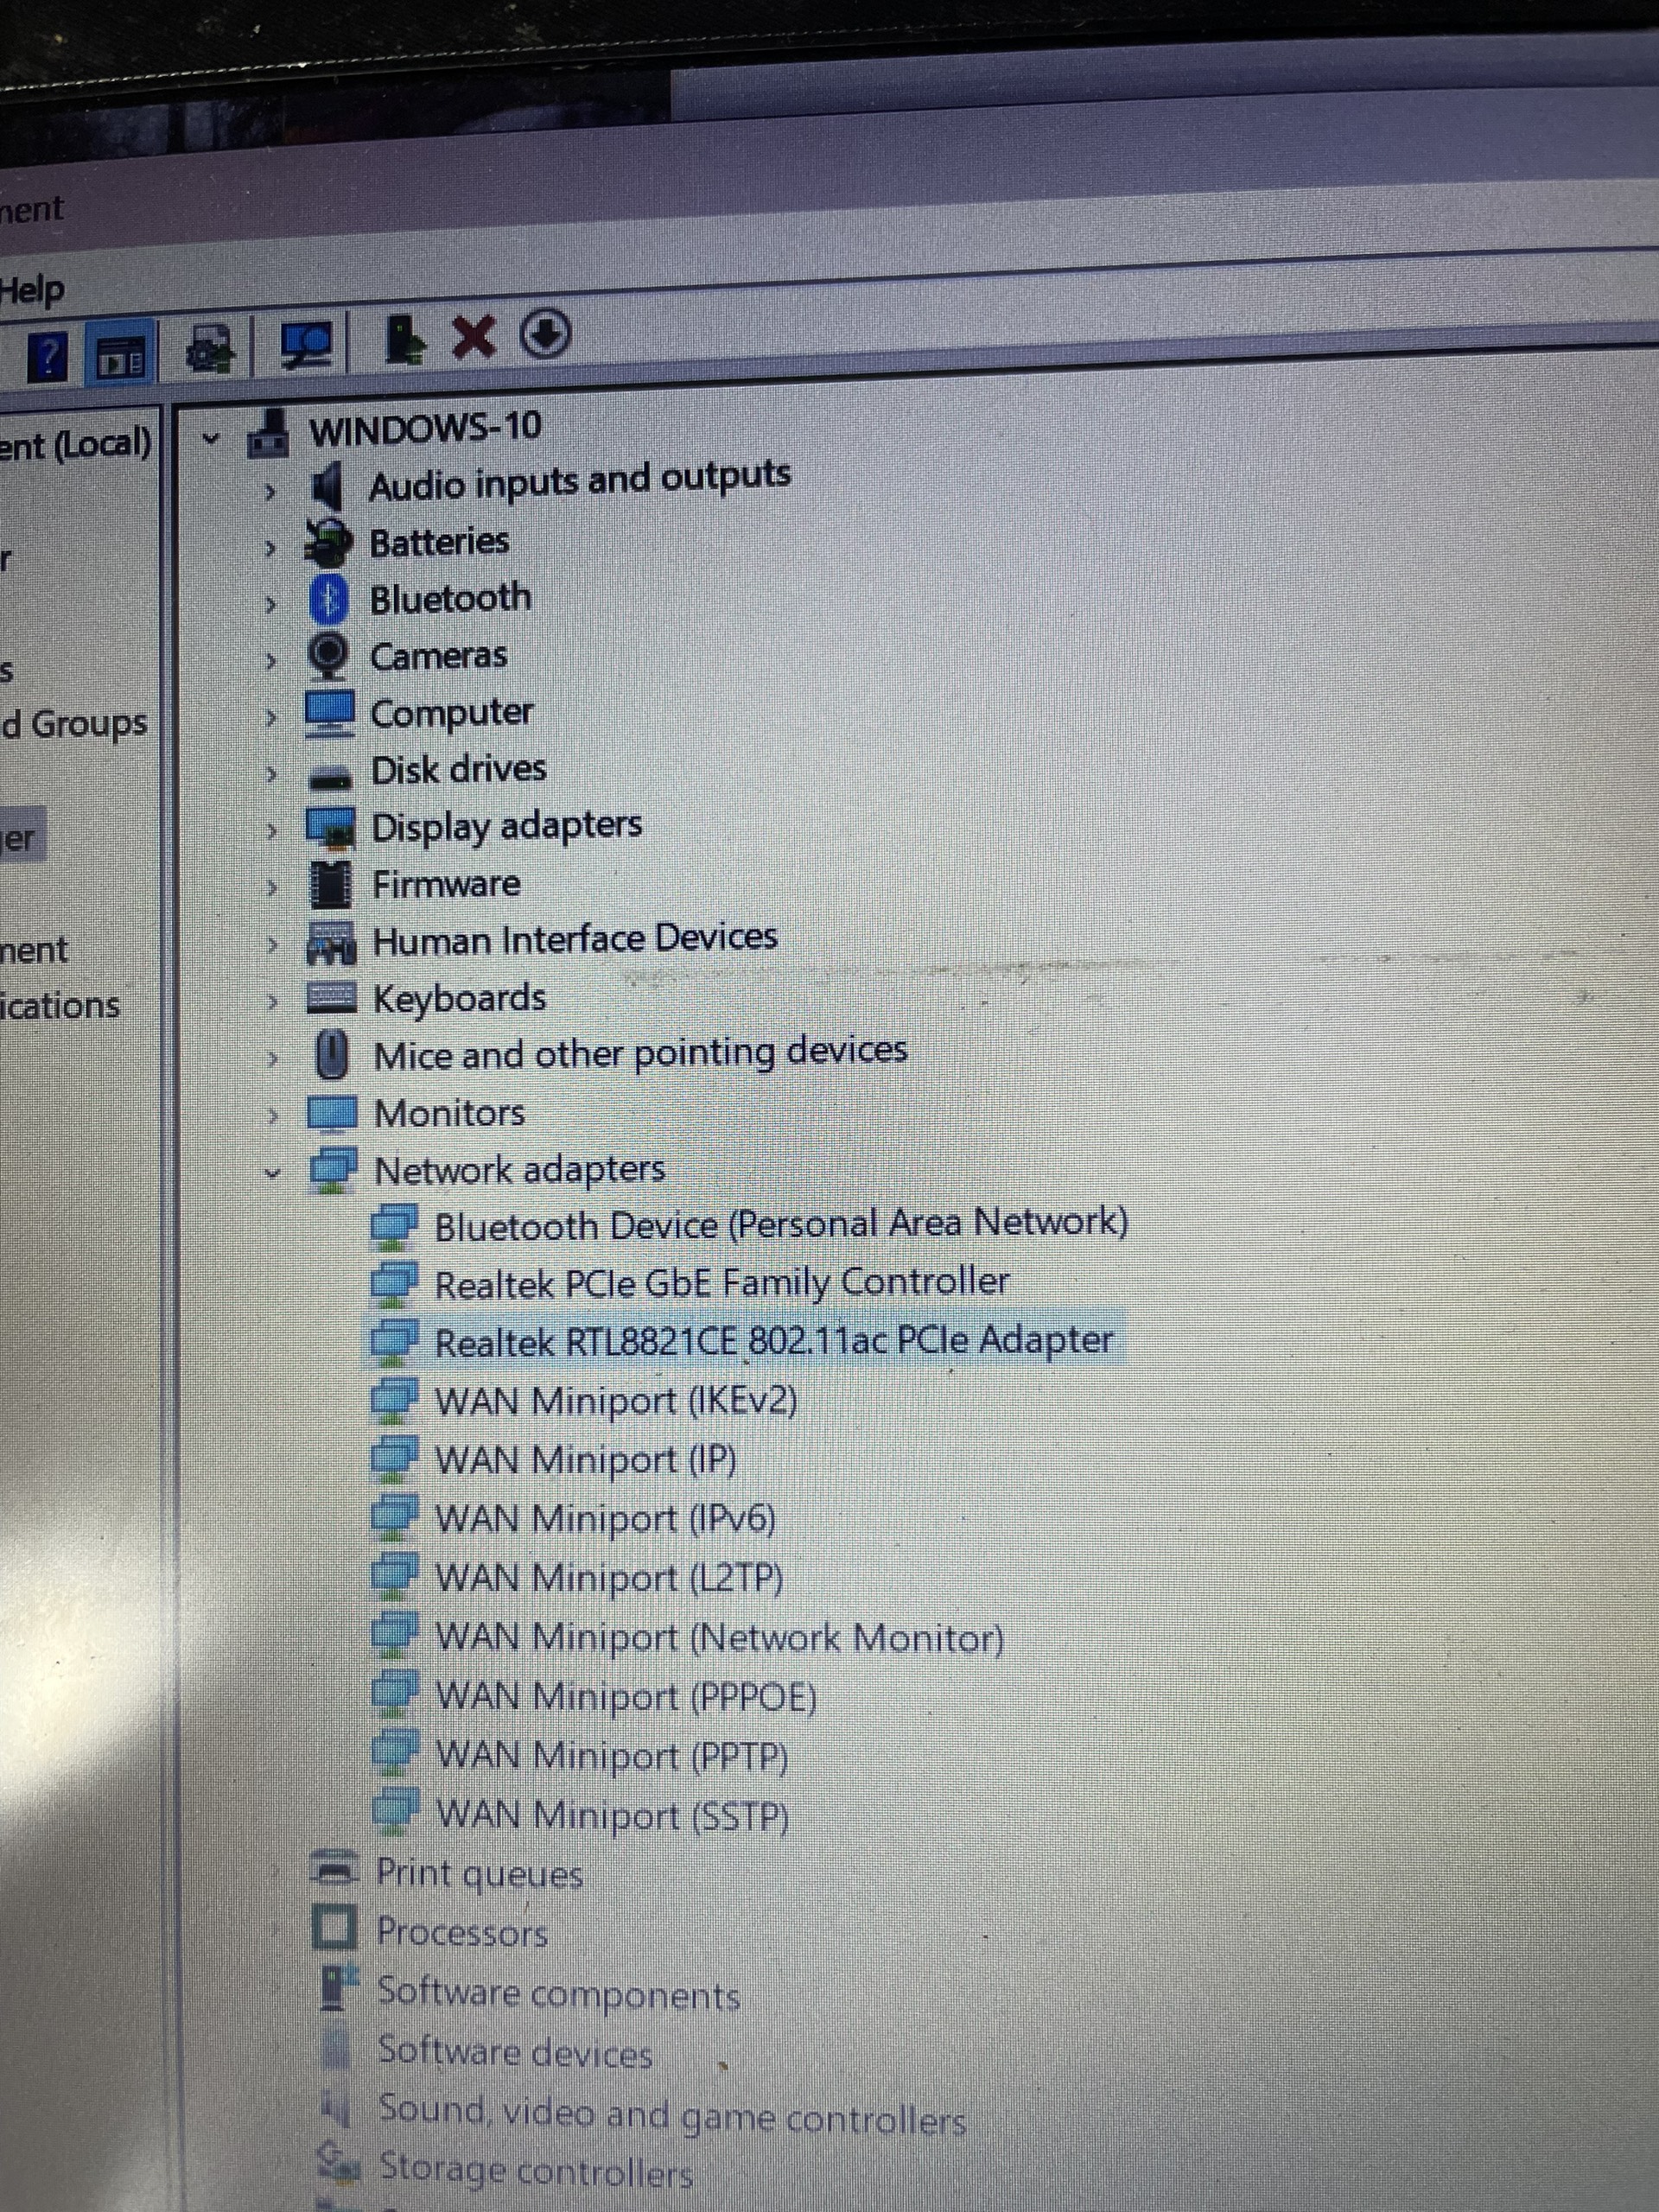
Task: Click the Disk drives icon
Action: (330, 776)
